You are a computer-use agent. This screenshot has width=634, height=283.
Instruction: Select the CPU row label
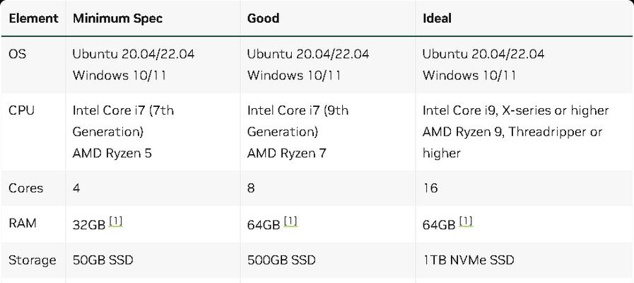[x=21, y=110]
